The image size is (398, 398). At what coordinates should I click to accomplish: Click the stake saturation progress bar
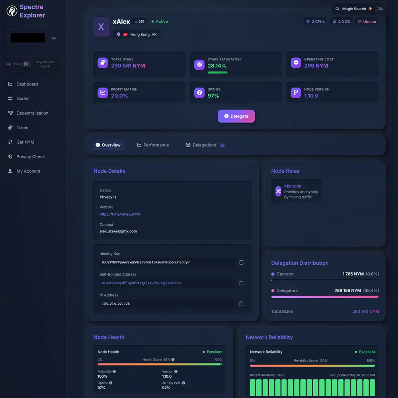point(243,72)
